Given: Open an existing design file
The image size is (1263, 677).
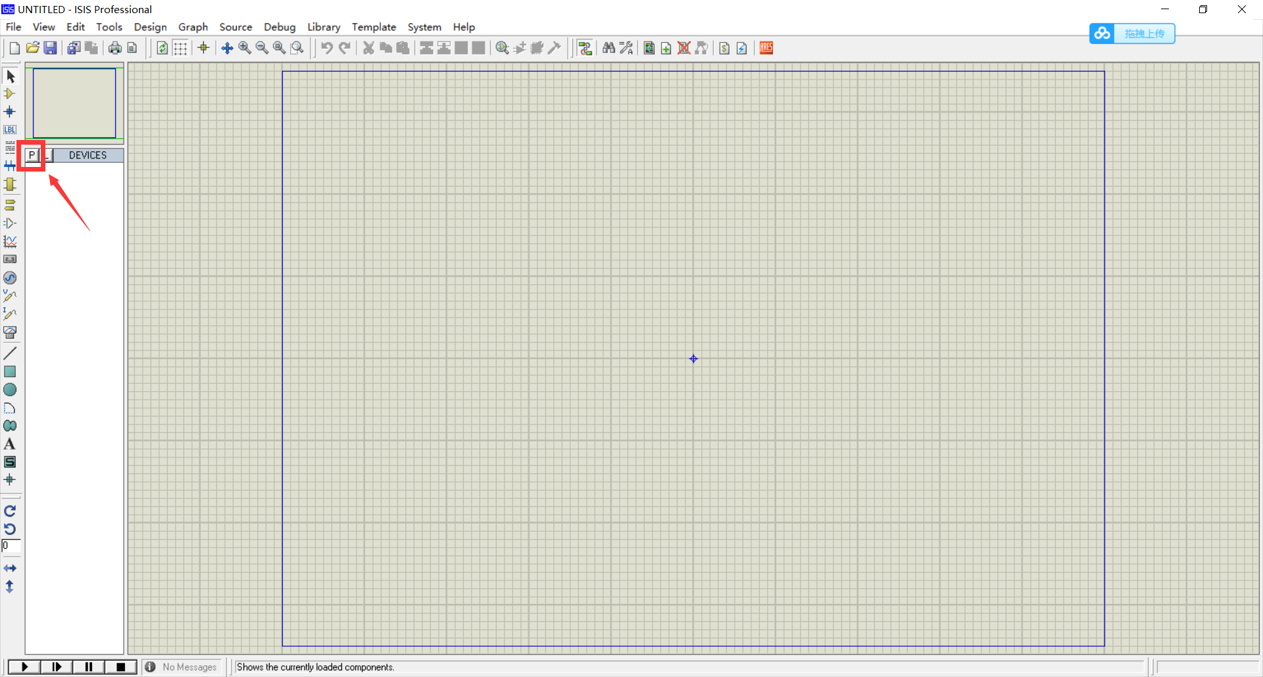Looking at the screenshot, I should pos(32,48).
